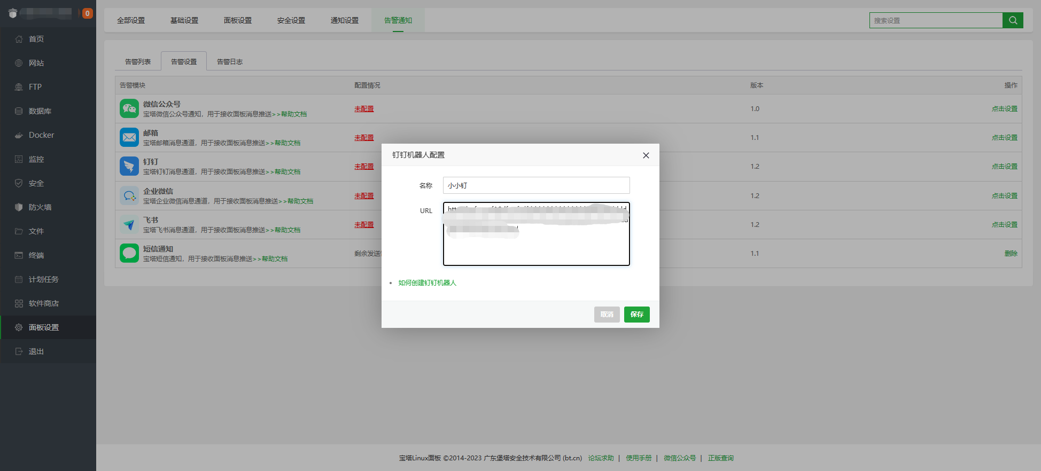Click 点击设置 for 微信公众号 row

point(1005,109)
